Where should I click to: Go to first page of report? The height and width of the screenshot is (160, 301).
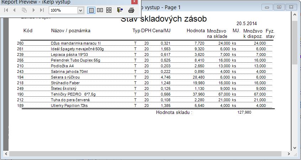[6, 10]
